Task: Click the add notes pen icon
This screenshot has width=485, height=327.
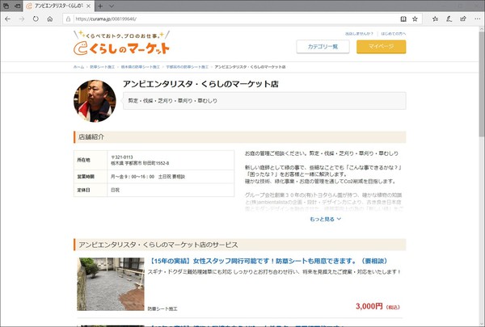Action: click(x=449, y=19)
